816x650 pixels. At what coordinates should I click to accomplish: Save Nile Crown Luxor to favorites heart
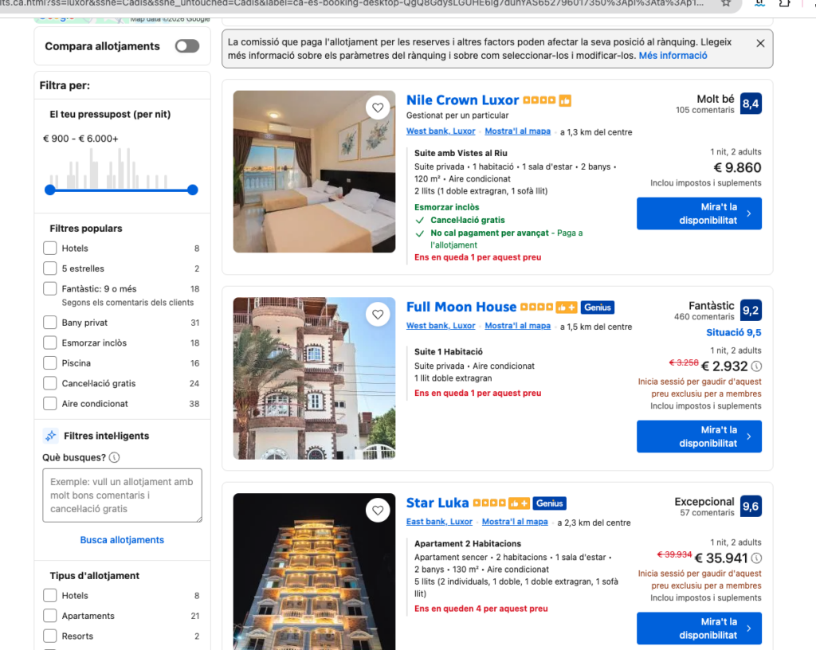click(378, 108)
